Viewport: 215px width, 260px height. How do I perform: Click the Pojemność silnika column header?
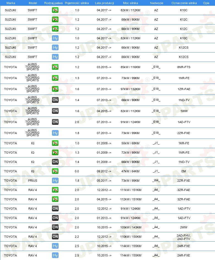(x=77, y=3)
